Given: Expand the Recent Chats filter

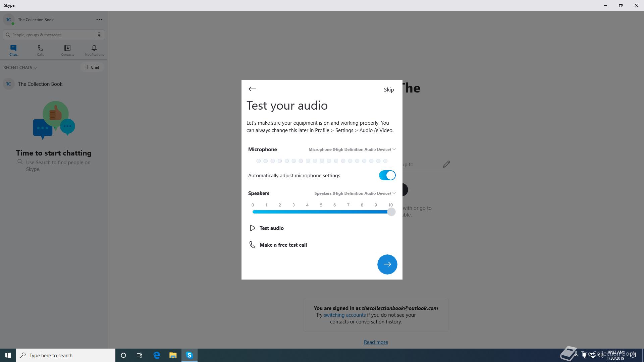Looking at the screenshot, I should 20,67.
